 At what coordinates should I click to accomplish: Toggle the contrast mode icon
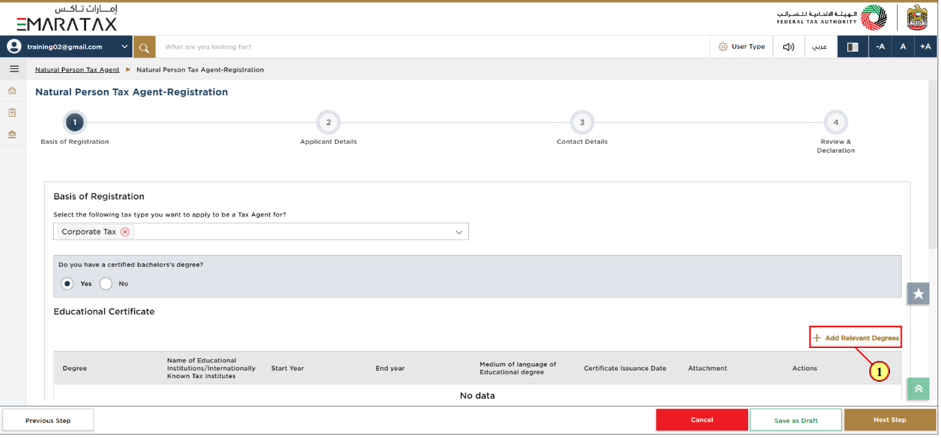pos(852,47)
